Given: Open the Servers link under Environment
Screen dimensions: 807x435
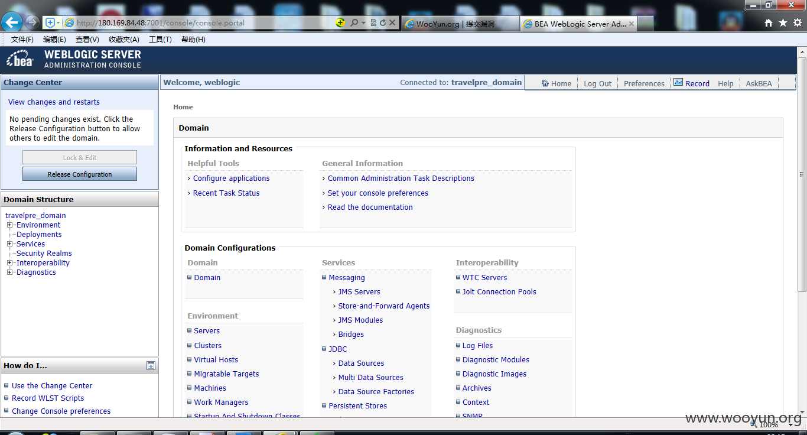Looking at the screenshot, I should tap(207, 331).
